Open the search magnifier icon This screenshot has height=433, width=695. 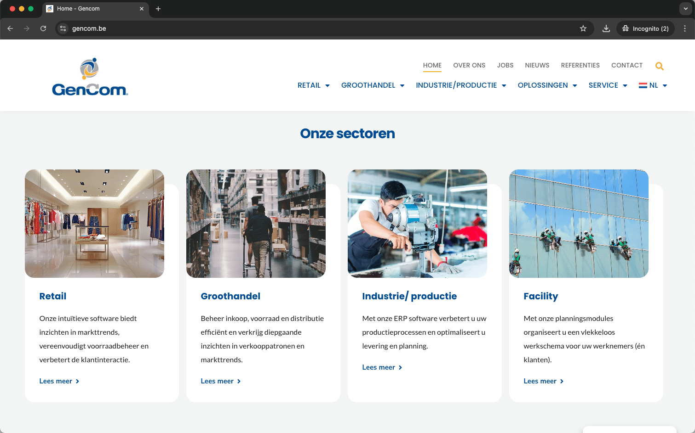pos(660,66)
